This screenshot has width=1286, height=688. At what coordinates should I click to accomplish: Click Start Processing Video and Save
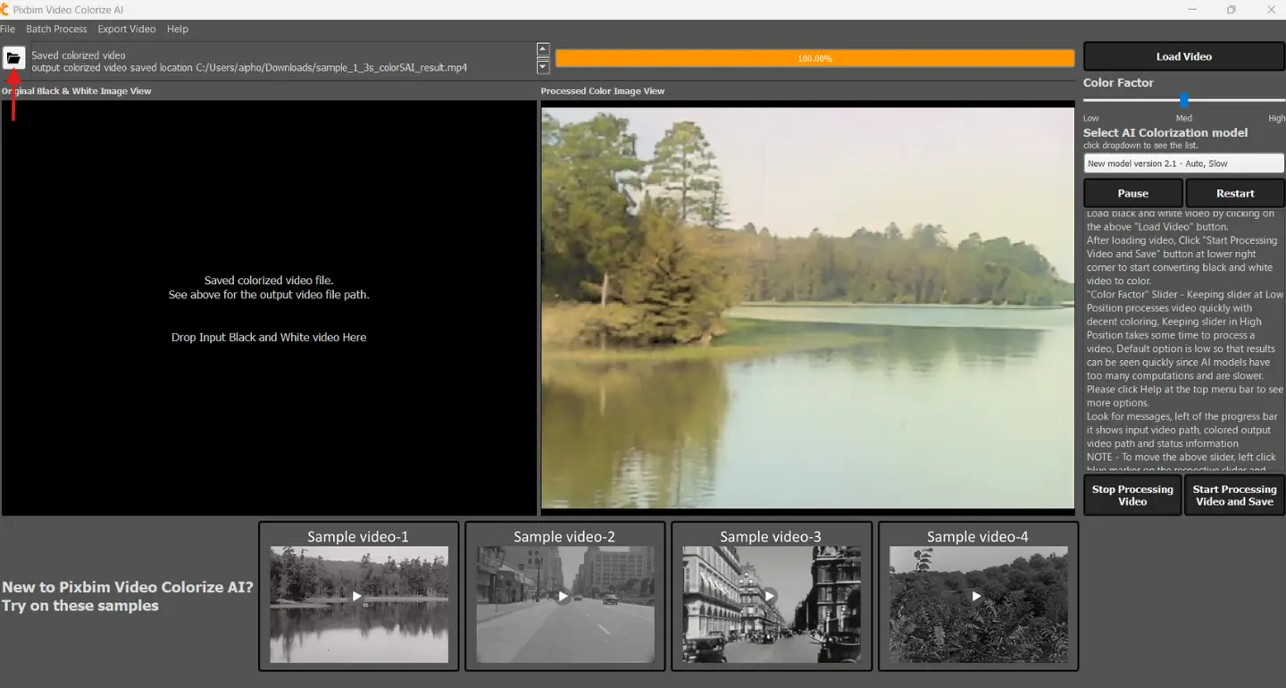coord(1235,496)
